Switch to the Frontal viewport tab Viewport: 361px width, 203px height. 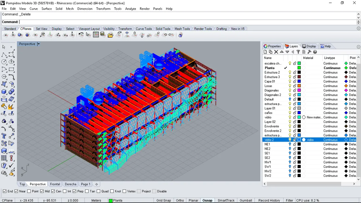55,184
